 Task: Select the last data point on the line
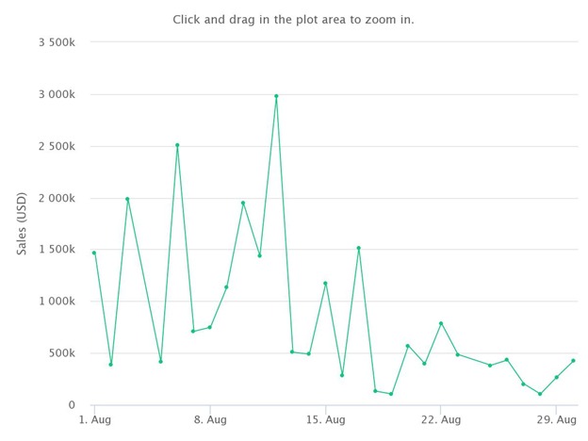(573, 361)
